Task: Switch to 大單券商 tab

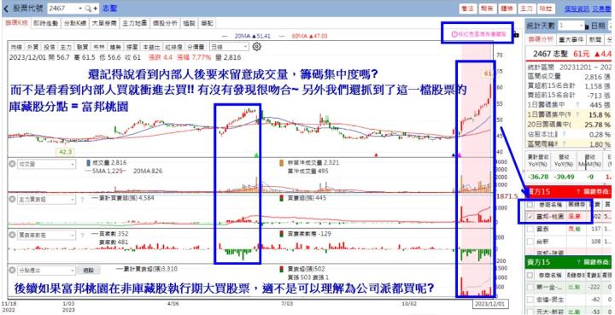Action: (x=104, y=24)
